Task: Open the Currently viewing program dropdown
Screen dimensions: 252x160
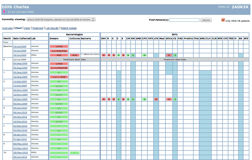Action: pyautogui.click(x=61, y=19)
